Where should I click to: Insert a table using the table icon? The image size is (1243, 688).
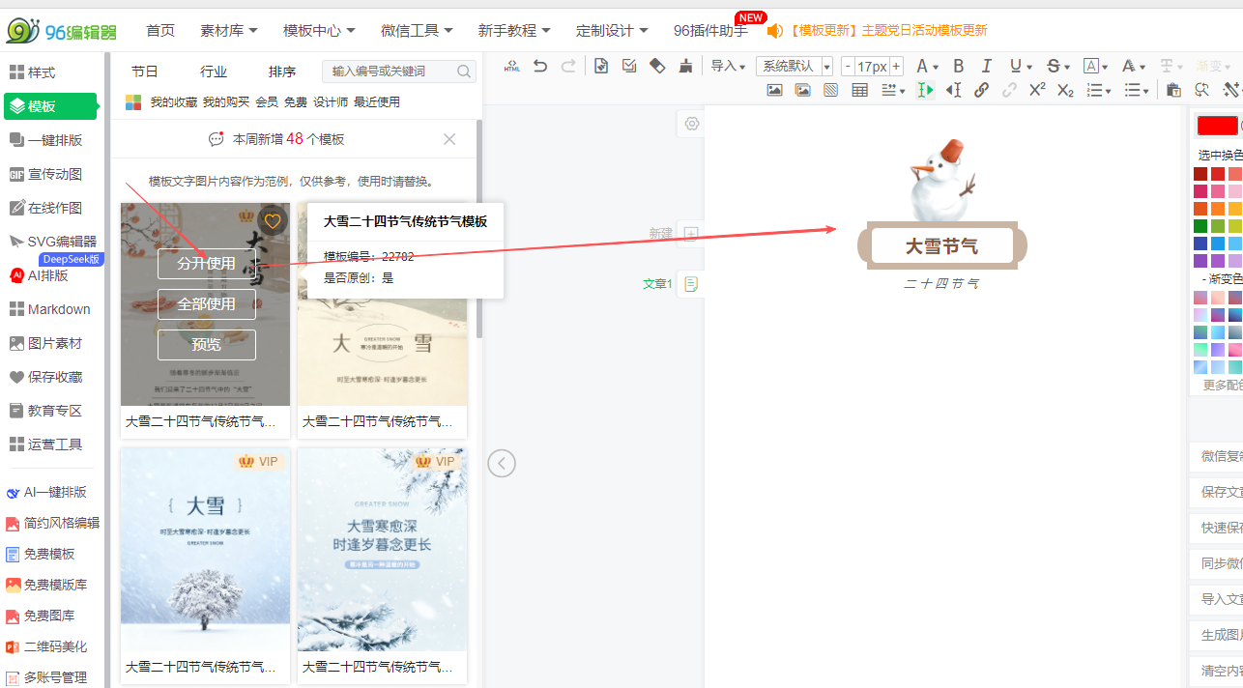(859, 90)
